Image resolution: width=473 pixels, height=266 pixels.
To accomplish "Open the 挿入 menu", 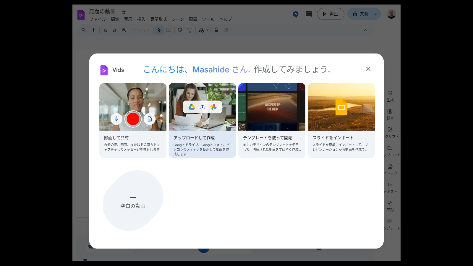I will click(x=141, y=19).
